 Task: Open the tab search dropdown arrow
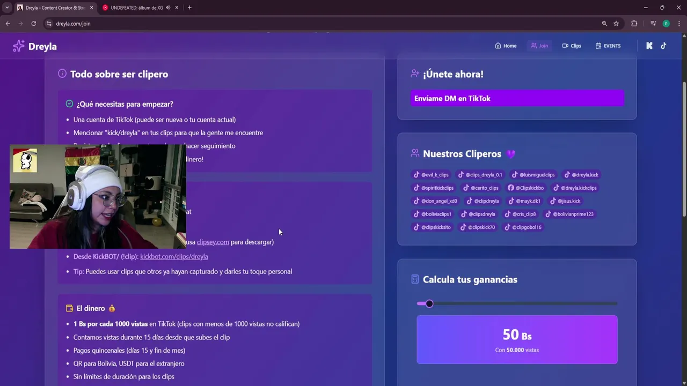(x=7, y=8)
